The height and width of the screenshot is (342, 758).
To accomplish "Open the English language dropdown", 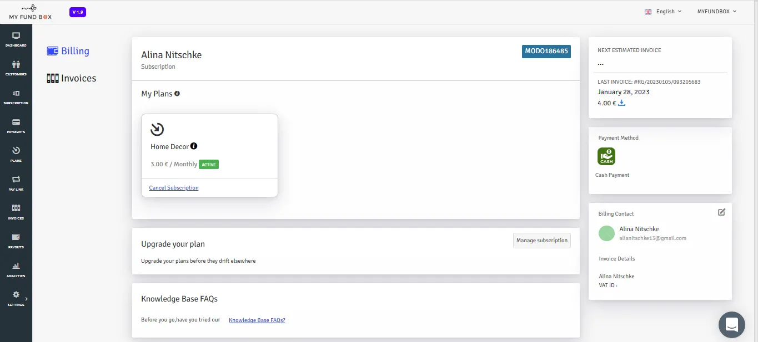I will (663, 11).
